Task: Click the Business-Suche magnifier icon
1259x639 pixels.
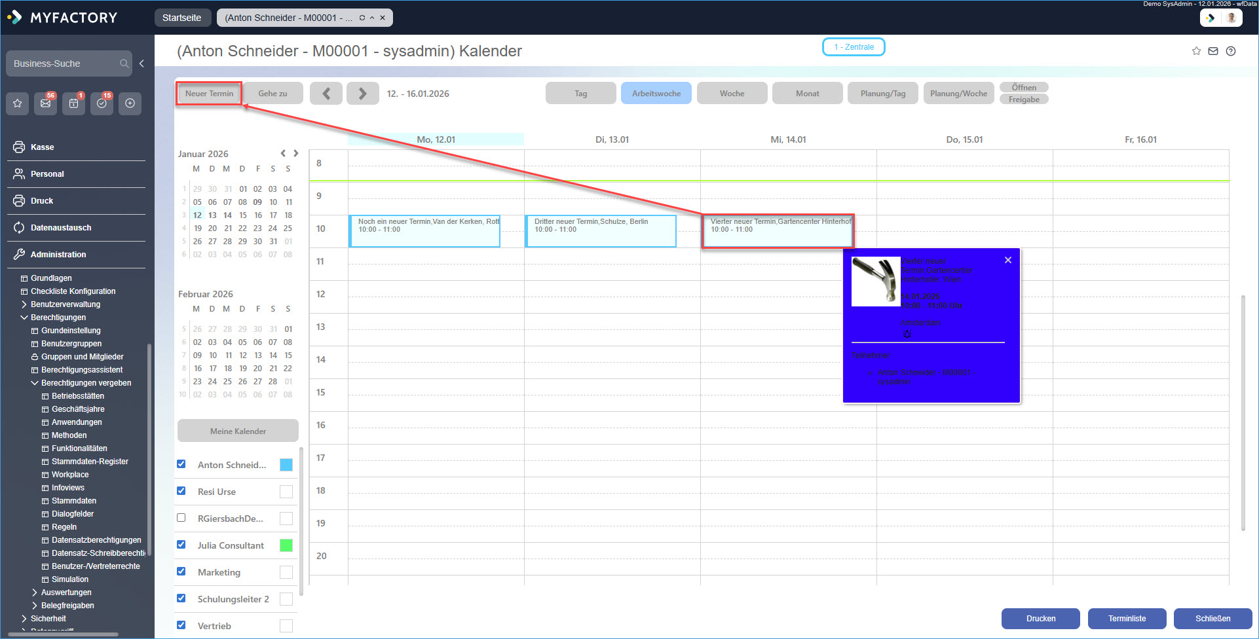Action: pos(124,64)
